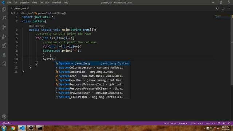Choose SystemResourcePressureImpl suggestion

pos(92,84)
